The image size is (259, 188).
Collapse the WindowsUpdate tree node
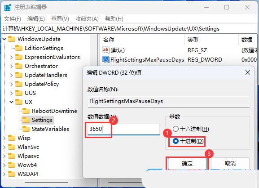[x=4, y=39]
